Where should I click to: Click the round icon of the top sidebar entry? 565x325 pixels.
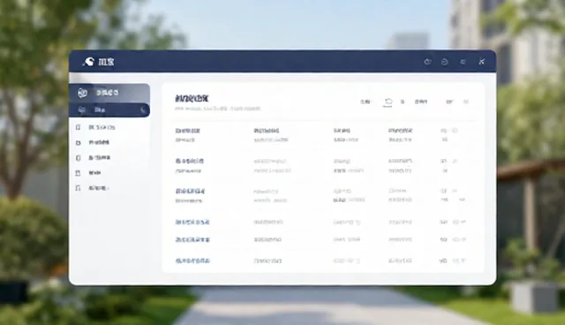(x=82, y=93)
